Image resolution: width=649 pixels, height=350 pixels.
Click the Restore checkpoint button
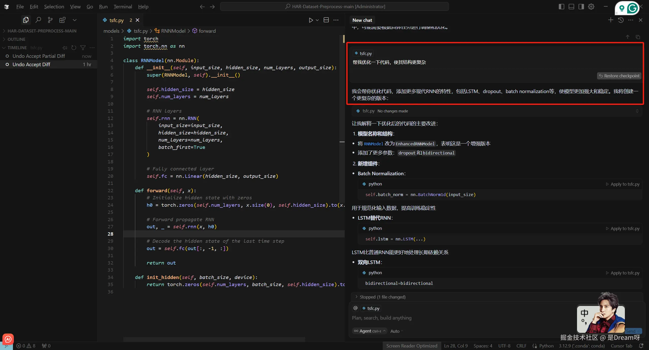coord(619,76)
